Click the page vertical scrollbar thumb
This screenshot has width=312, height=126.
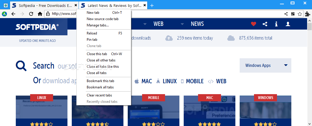coord(310,26)
